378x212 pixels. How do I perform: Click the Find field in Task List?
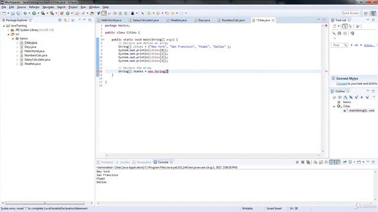(339, 45)
